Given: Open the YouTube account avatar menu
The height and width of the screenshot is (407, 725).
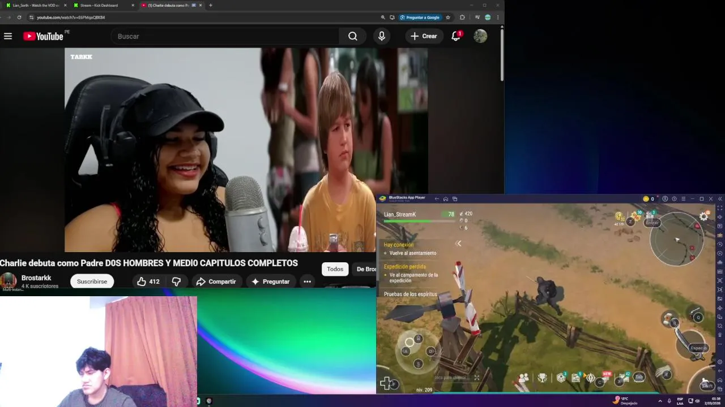Looking at the screenshot, I should pyautogui.click(x=480, y=36).
